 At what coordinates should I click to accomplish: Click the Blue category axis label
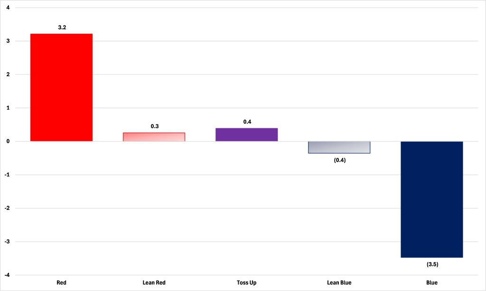tap(431, 283)
